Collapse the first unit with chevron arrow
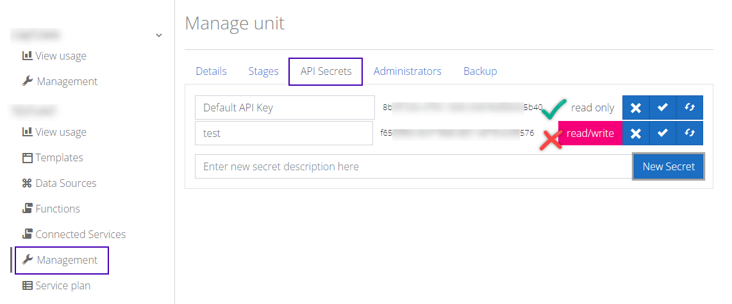 click(159, 35)
